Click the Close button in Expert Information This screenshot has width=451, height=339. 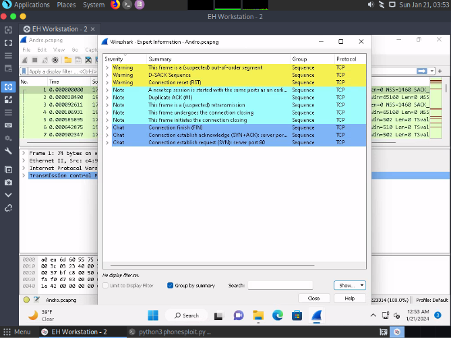[313, 298]
